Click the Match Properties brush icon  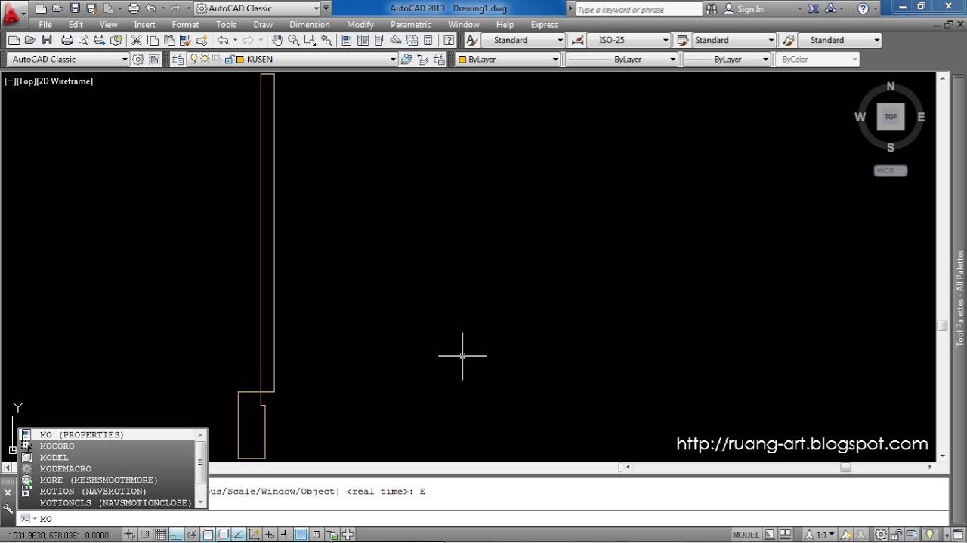point(185,40)
